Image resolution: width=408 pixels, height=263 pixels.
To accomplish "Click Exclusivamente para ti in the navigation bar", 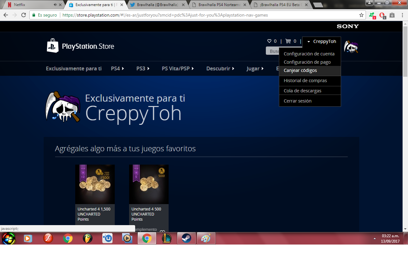I will click(74, 68).
